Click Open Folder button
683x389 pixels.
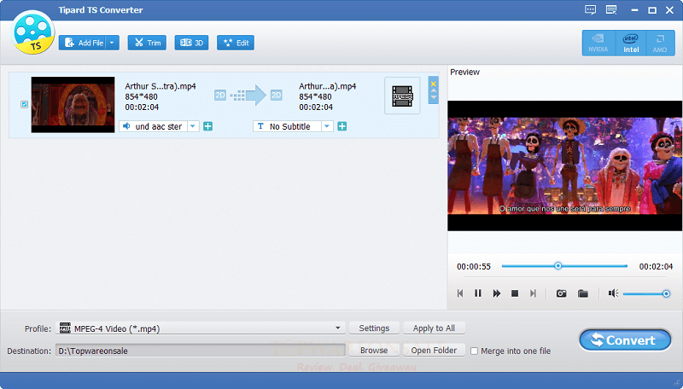point(434,351)
